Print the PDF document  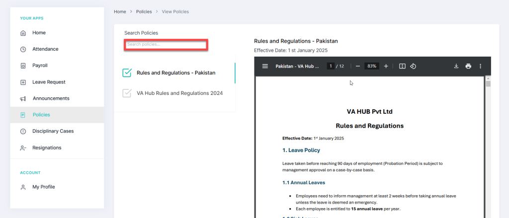pos(468,66)
